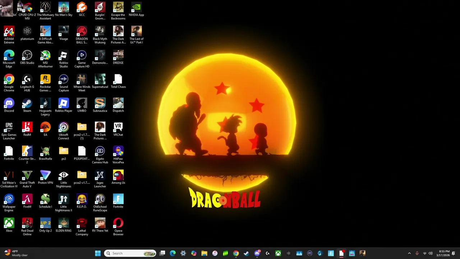Viewport: 460px width, 259px height.
Task: Select the Wallpaper Engine desktop icon
Action: (x=9, y=203)
